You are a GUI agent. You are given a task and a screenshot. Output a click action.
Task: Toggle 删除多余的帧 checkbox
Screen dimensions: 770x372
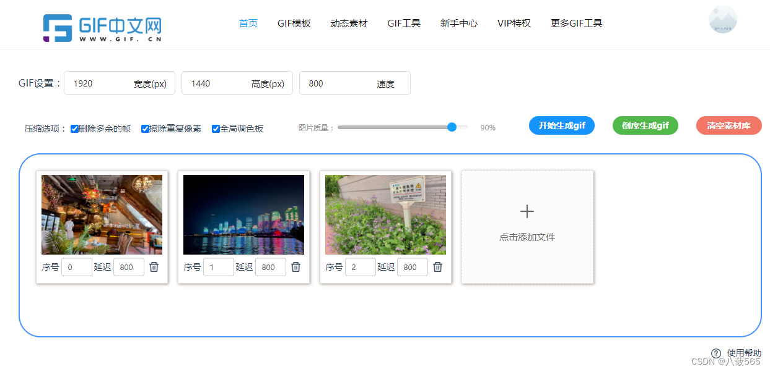[x=74, y=129]
